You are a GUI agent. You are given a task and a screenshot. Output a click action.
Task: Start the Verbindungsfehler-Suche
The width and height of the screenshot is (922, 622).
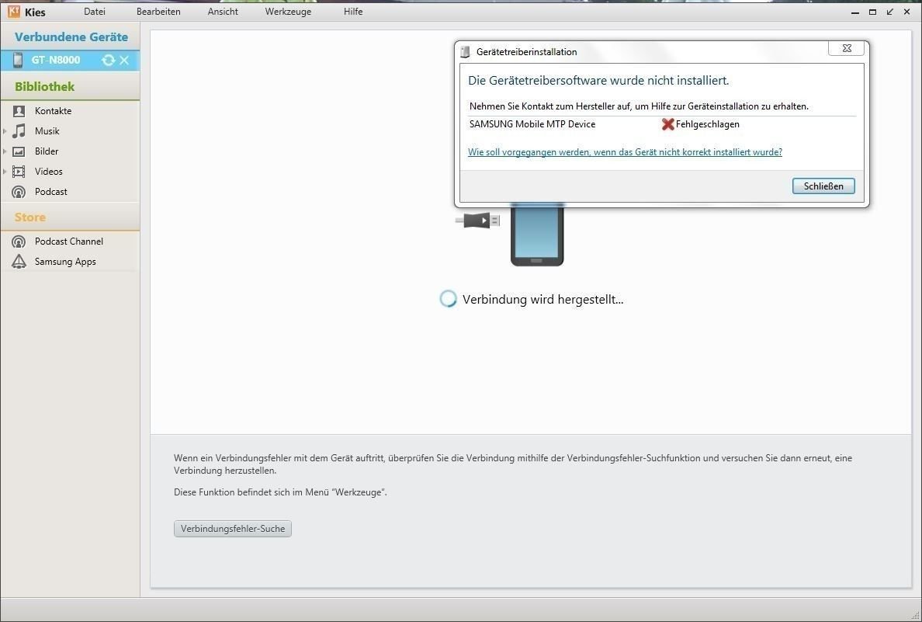[233, 529]
